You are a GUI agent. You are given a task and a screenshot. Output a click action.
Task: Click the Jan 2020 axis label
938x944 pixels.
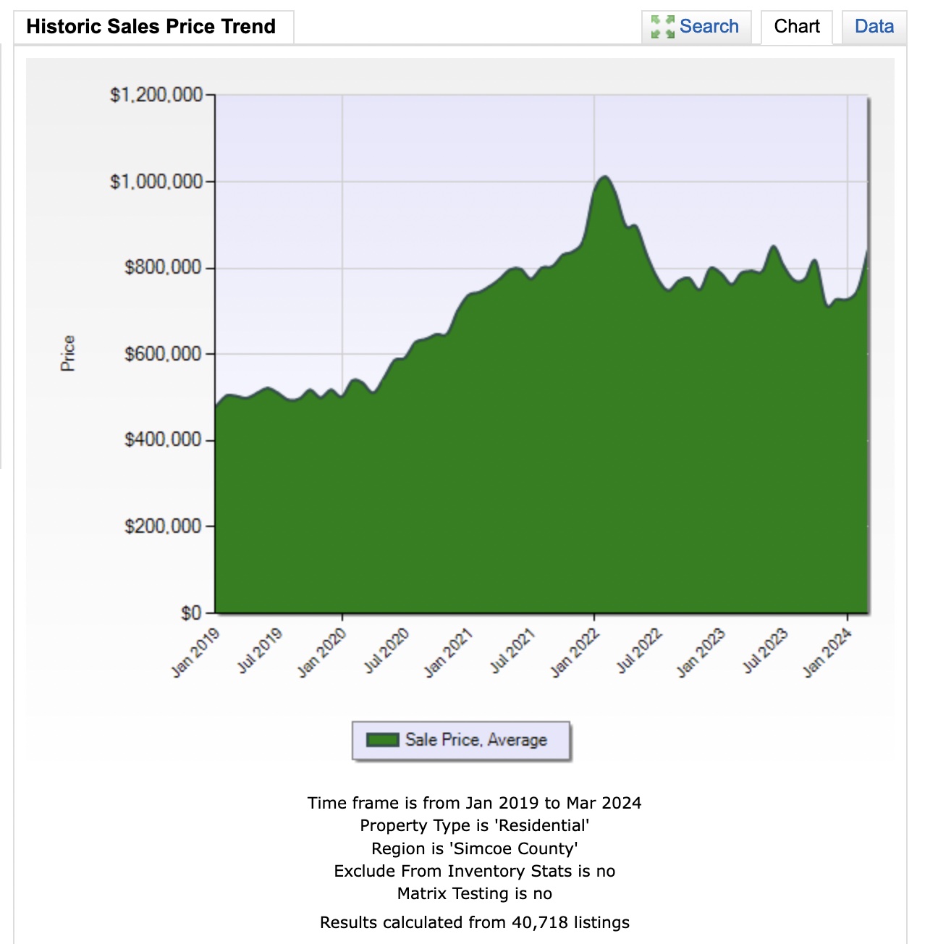tap(322, 652)
